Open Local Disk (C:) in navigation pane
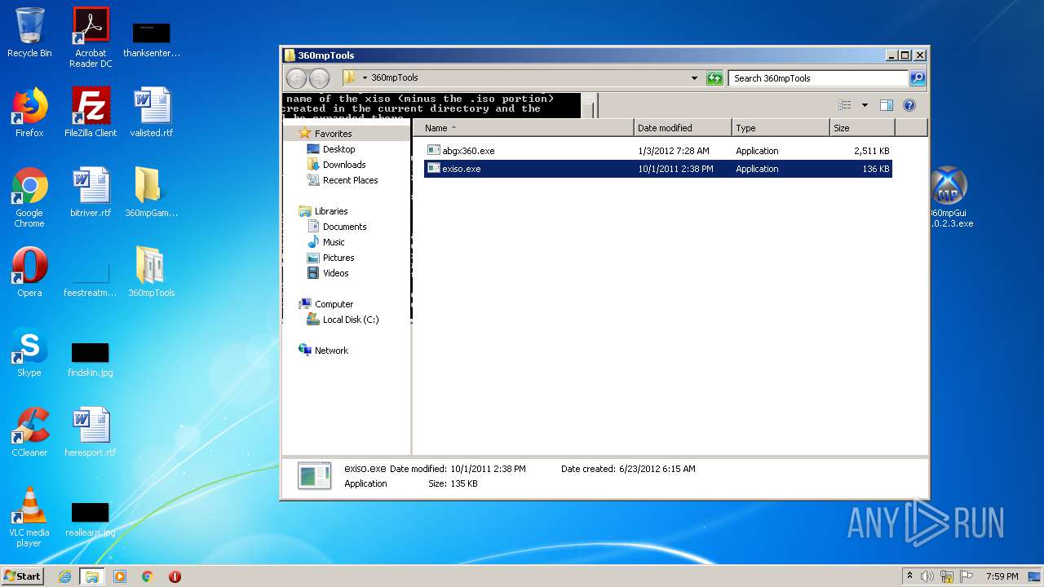 351,320
